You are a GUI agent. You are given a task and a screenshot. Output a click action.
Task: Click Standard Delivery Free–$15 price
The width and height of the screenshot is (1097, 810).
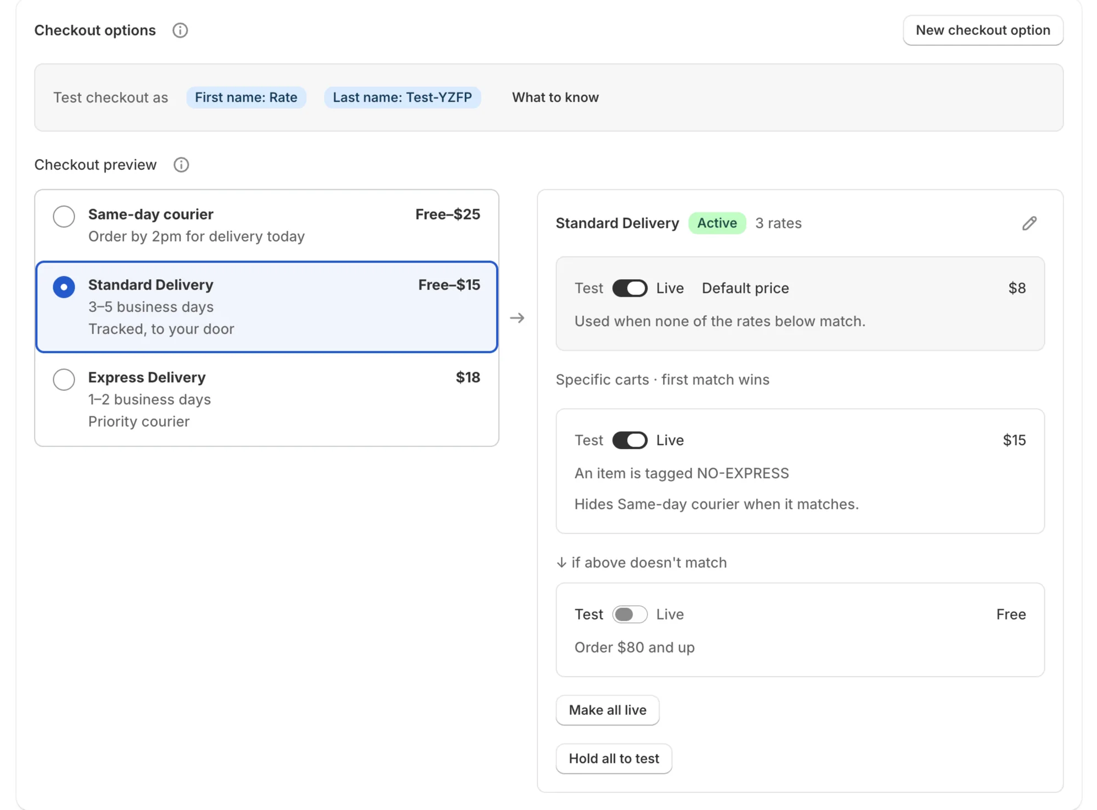(449, 285)
